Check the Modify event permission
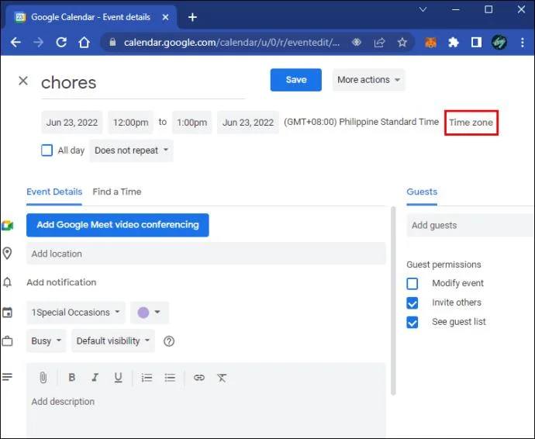The height and width of the screenshot is (439, 535). point(412,283)
